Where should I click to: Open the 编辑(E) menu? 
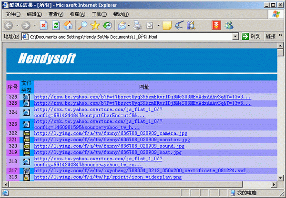tap(34, 14)
